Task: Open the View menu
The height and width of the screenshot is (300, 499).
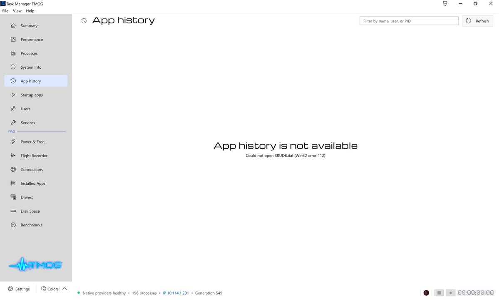Action: click(x=17, y=11)
